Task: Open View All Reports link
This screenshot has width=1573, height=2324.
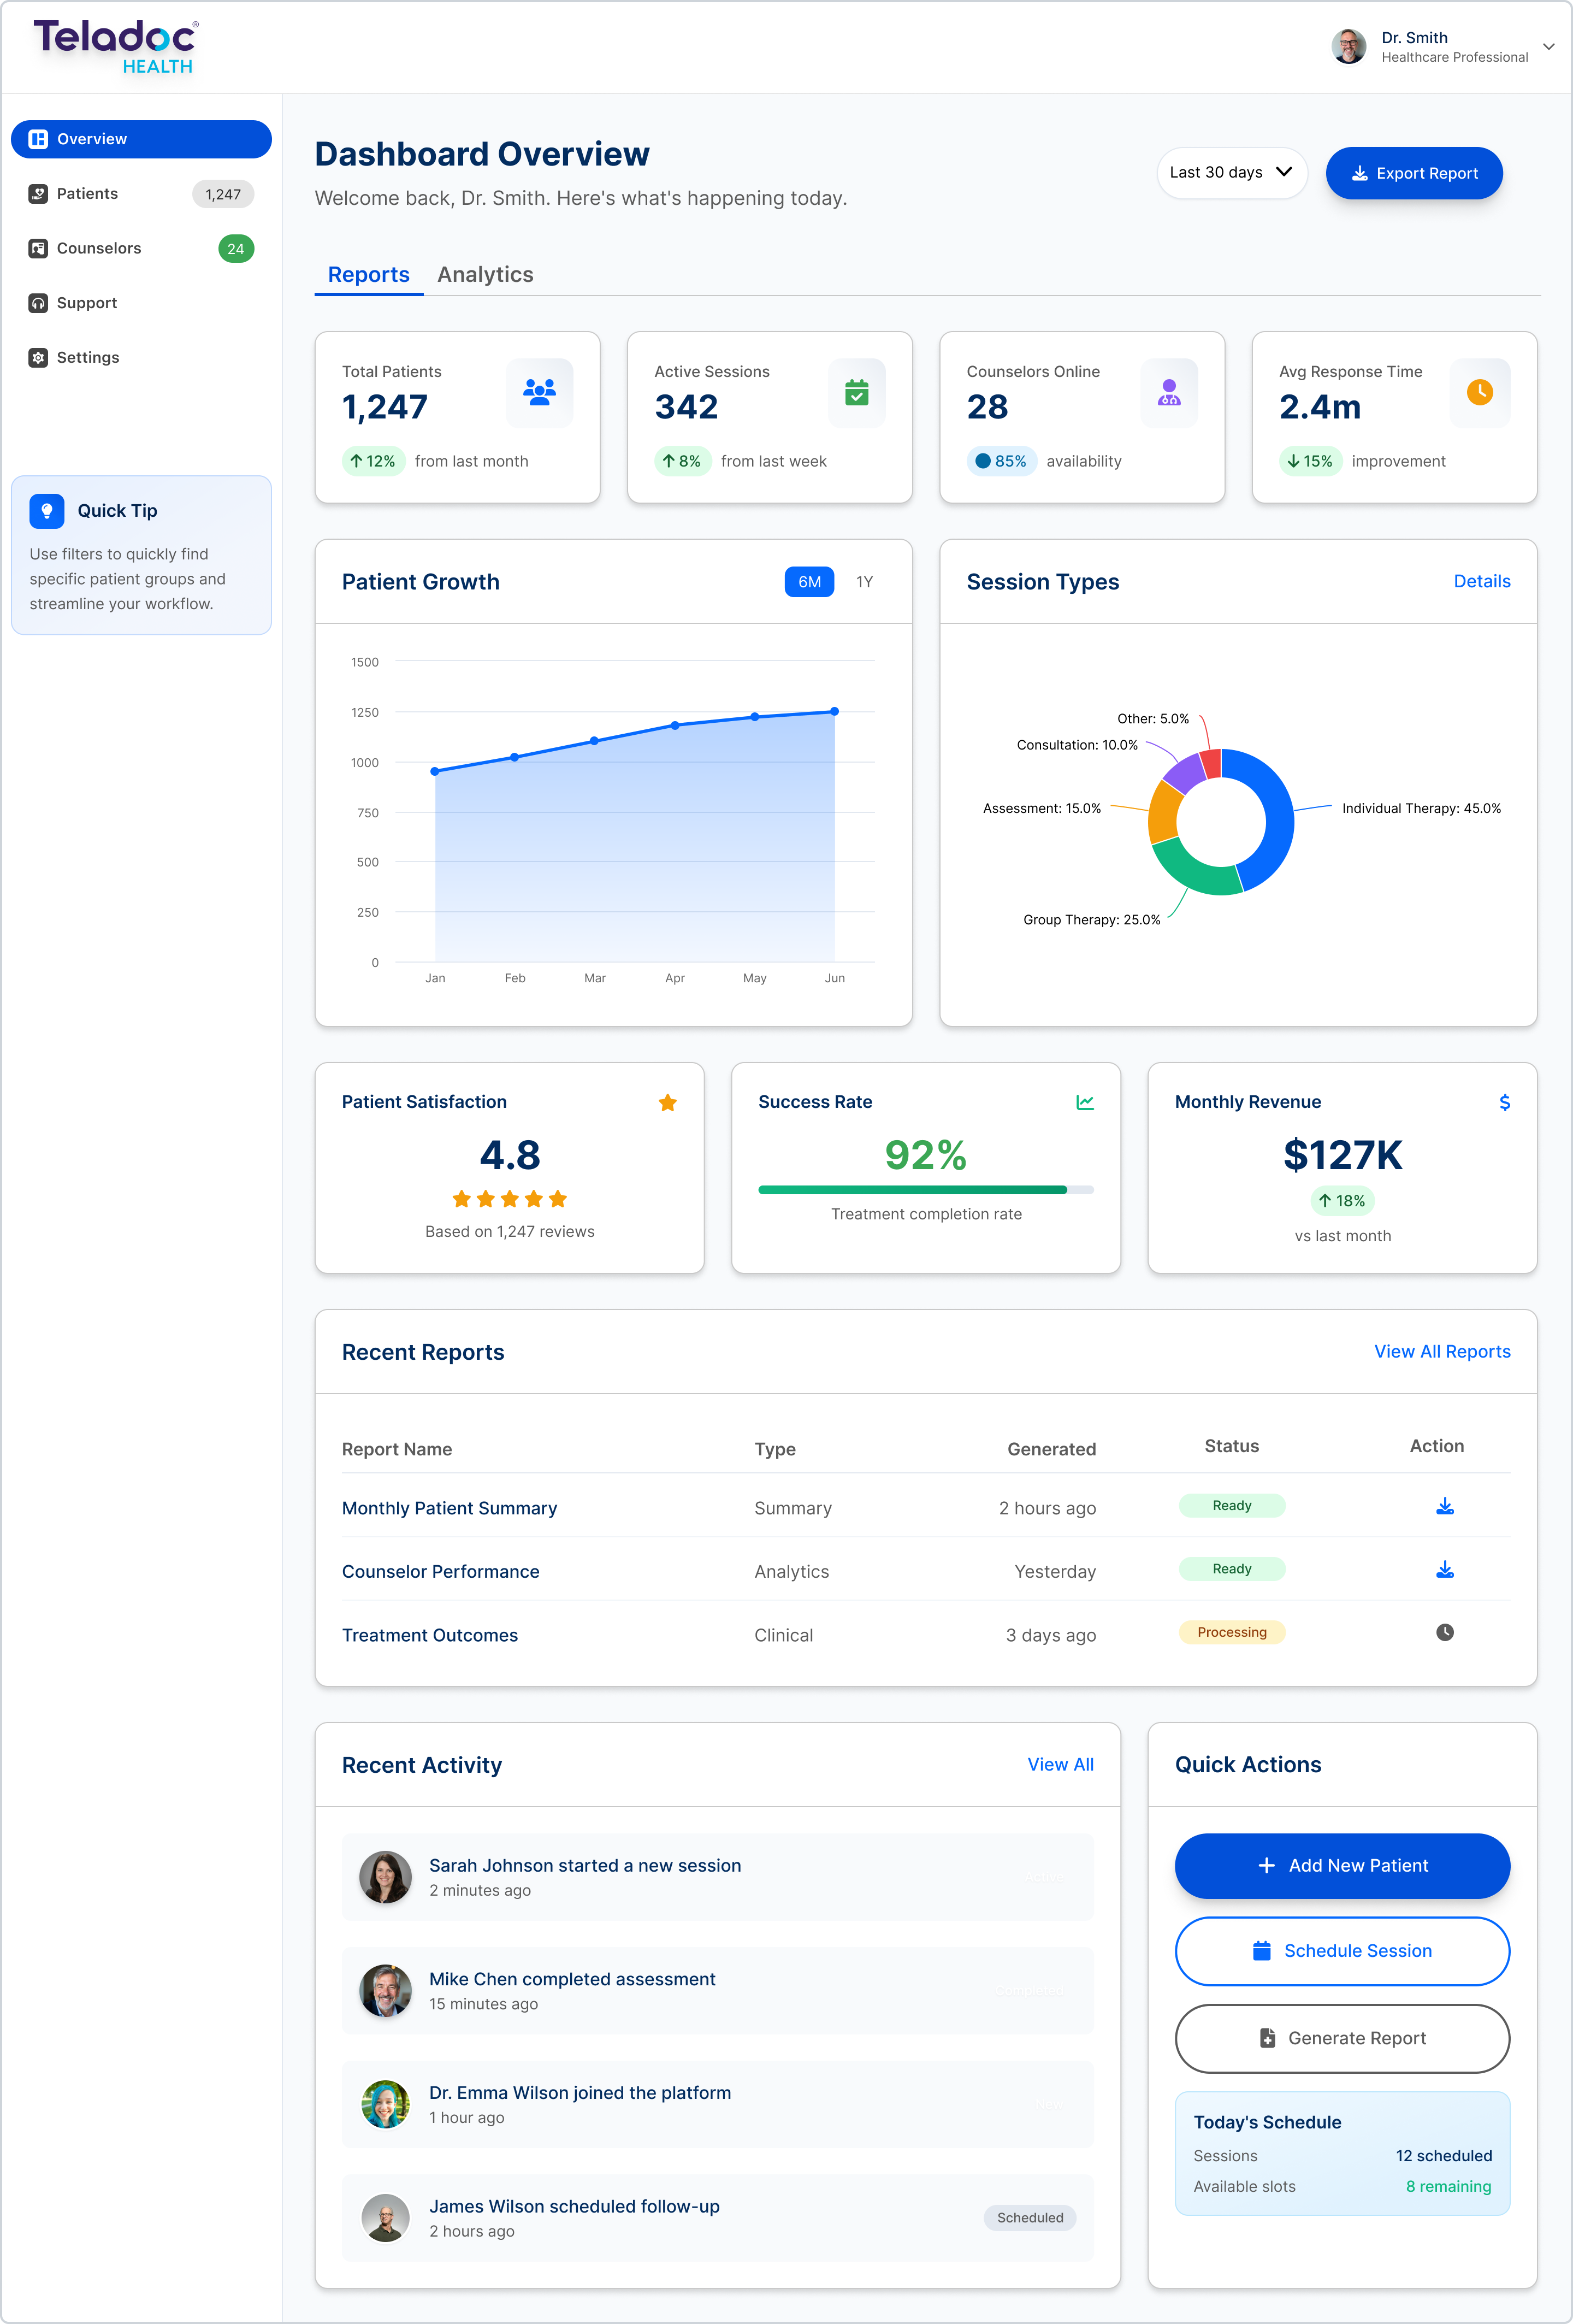Action: click(1441, 1351)
